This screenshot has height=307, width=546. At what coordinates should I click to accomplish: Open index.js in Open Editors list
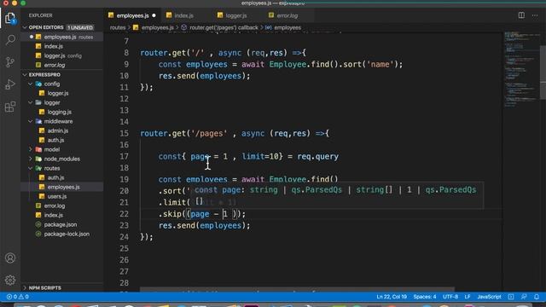pos(62,46)
